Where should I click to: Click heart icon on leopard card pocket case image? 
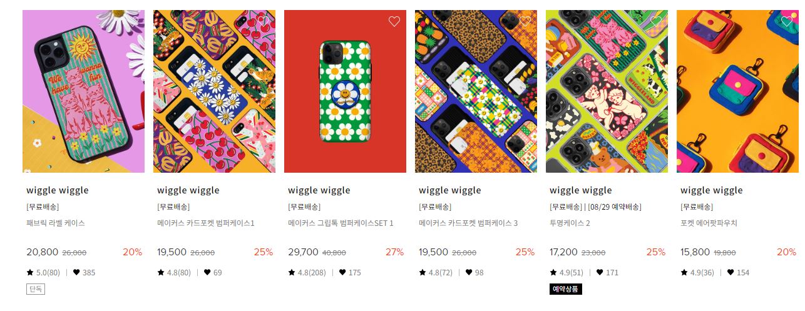click(x=525, y=21)
